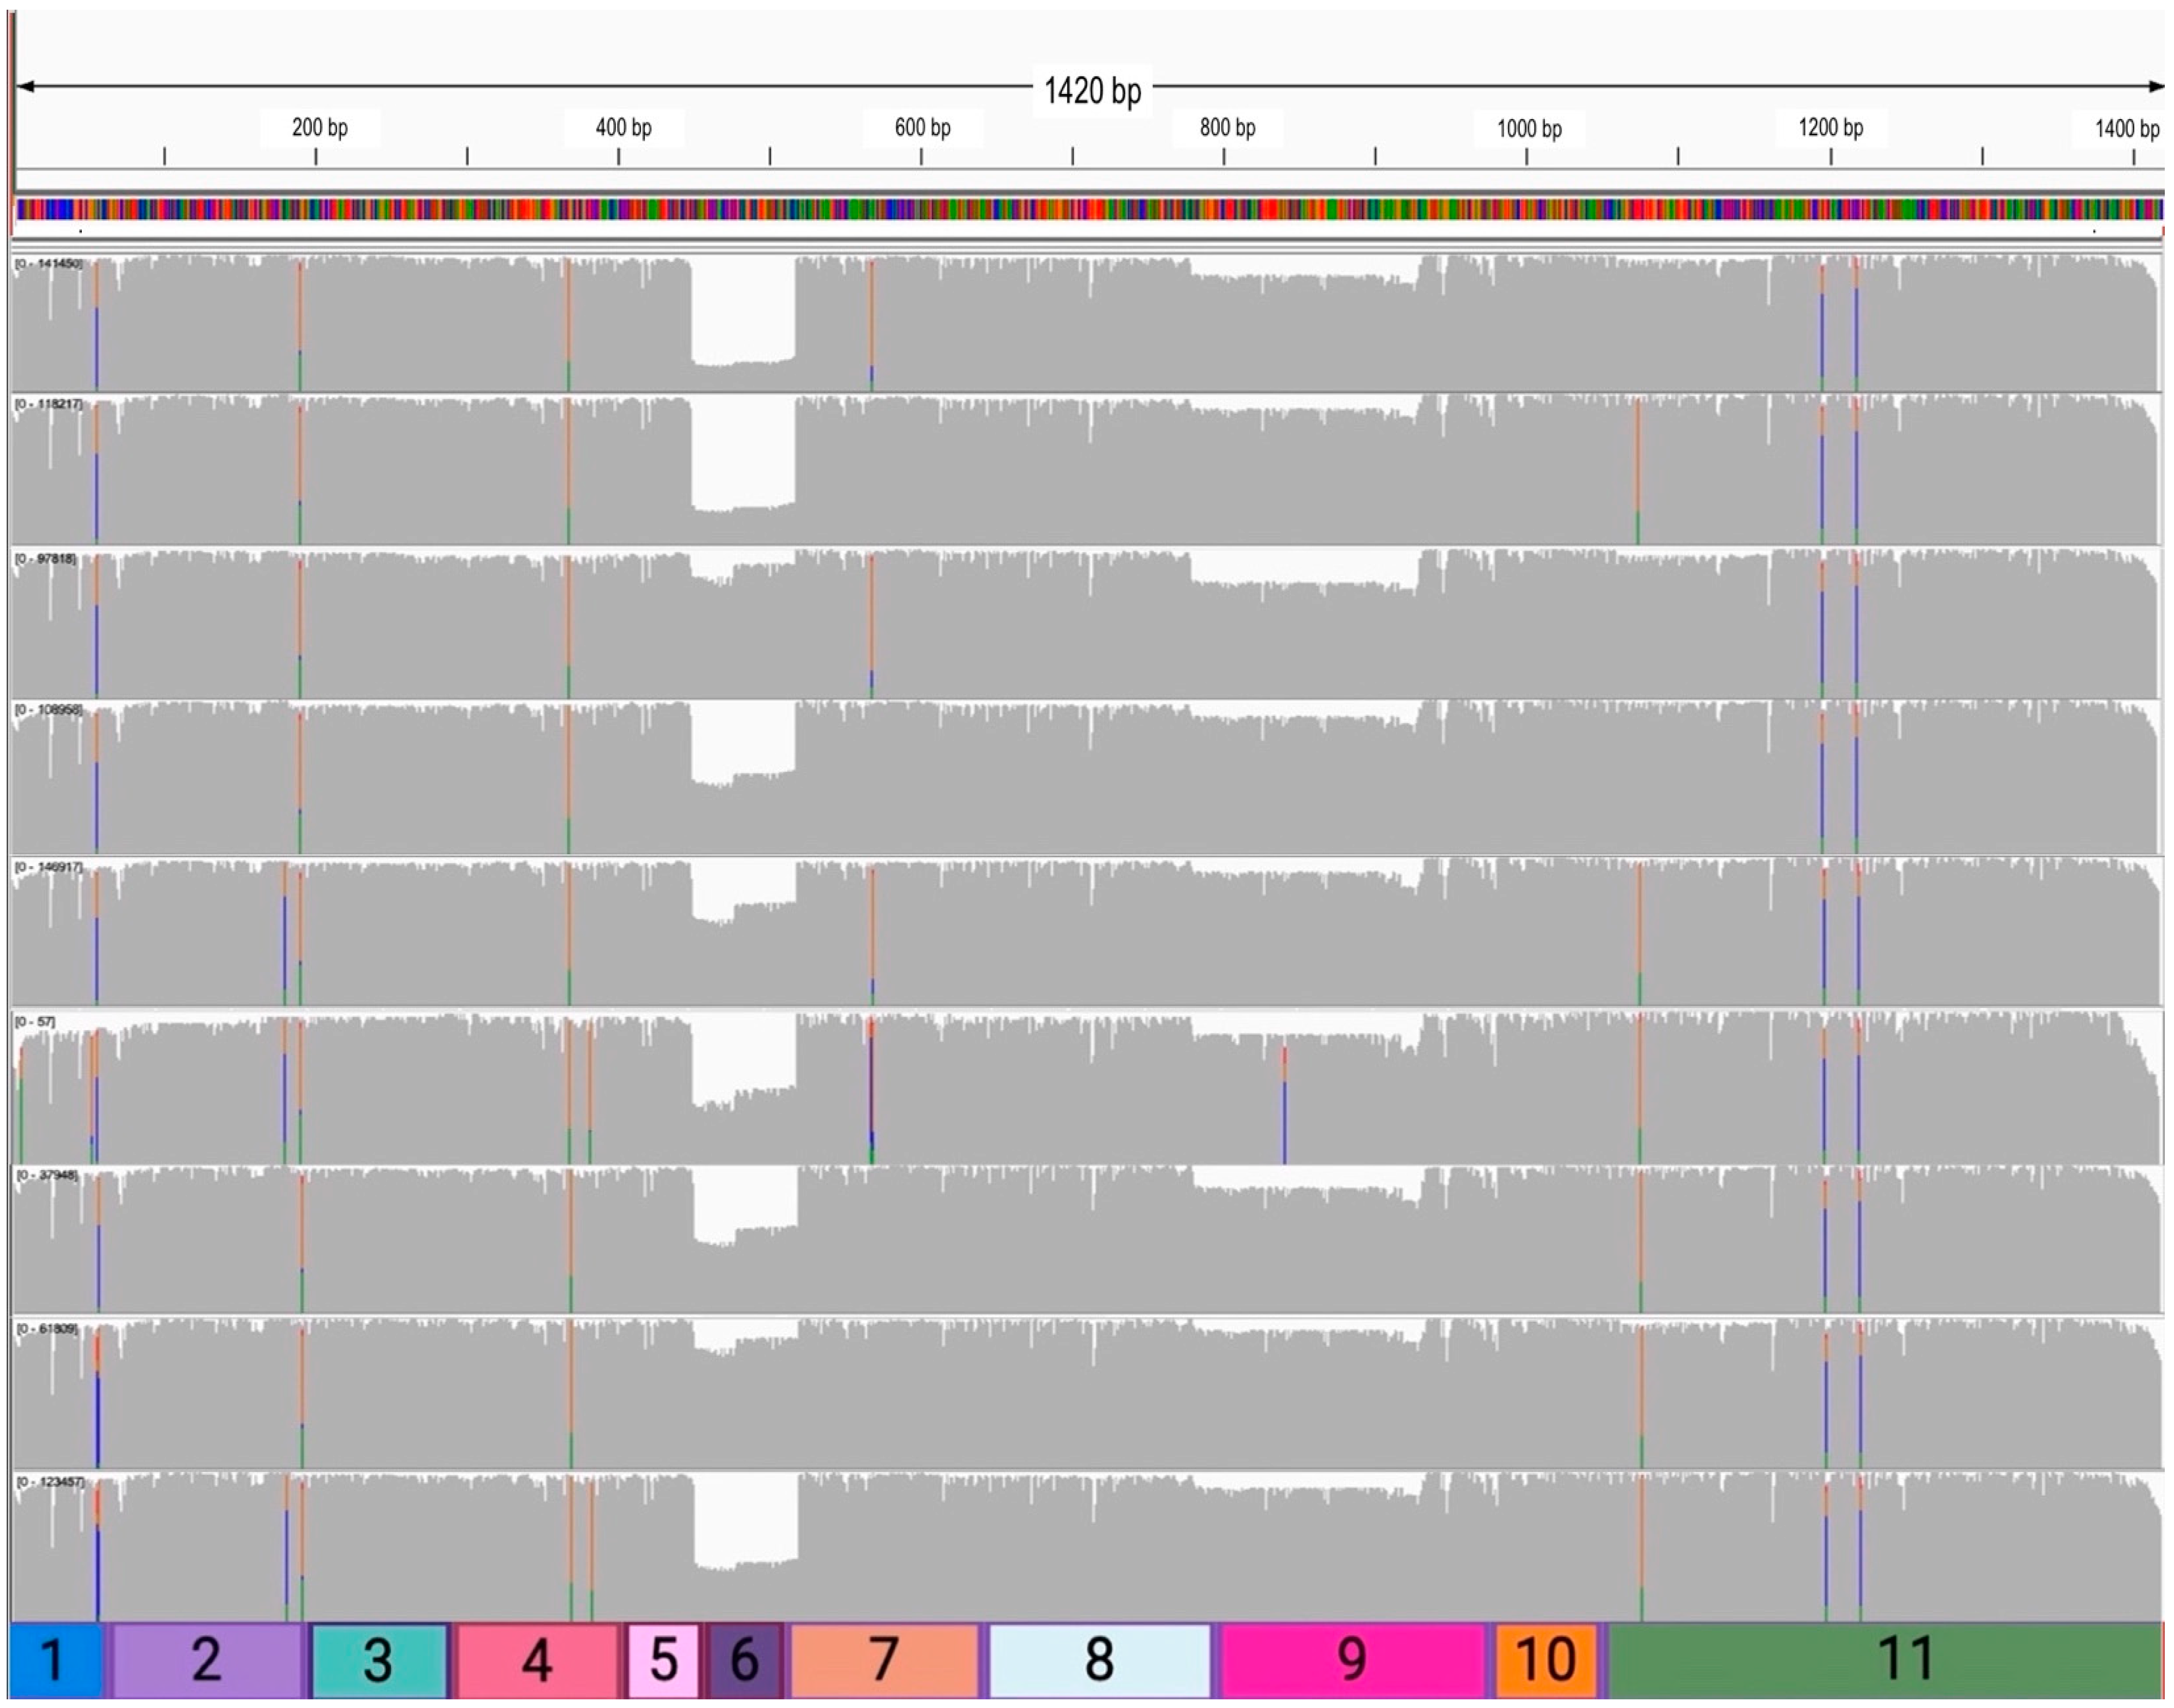Viewport: 2174px width, 1708px height.
Task: Select the purple segment block labeled 2
Action: (207, 1660)
